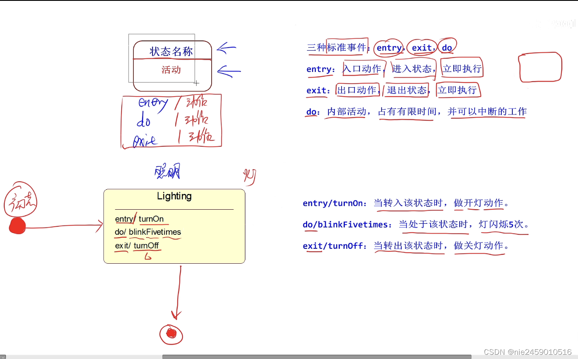Select the 内部活动 text
Screen dimensions: 578x359
pos(347,111)
